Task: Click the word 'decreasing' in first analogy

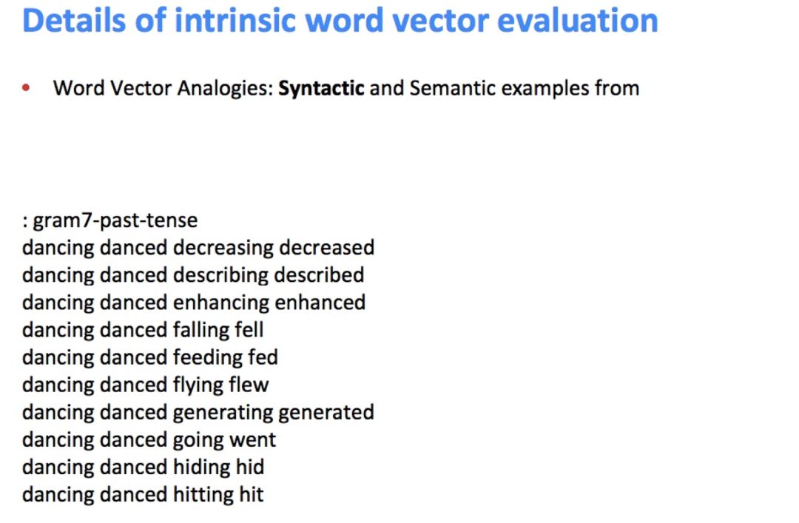Action: click(223, 248)
